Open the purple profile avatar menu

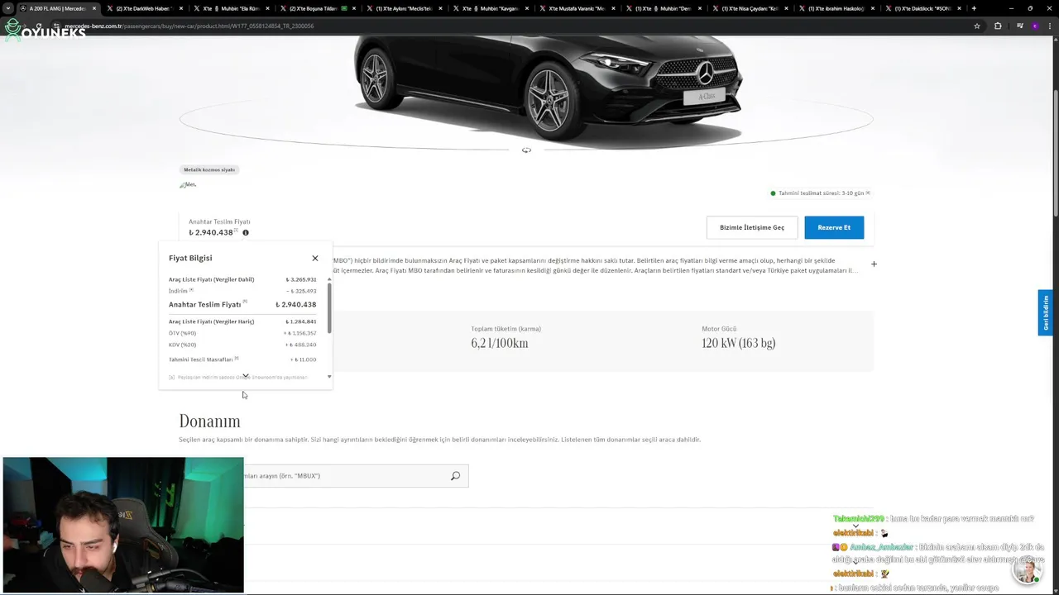pos(1035,26)
